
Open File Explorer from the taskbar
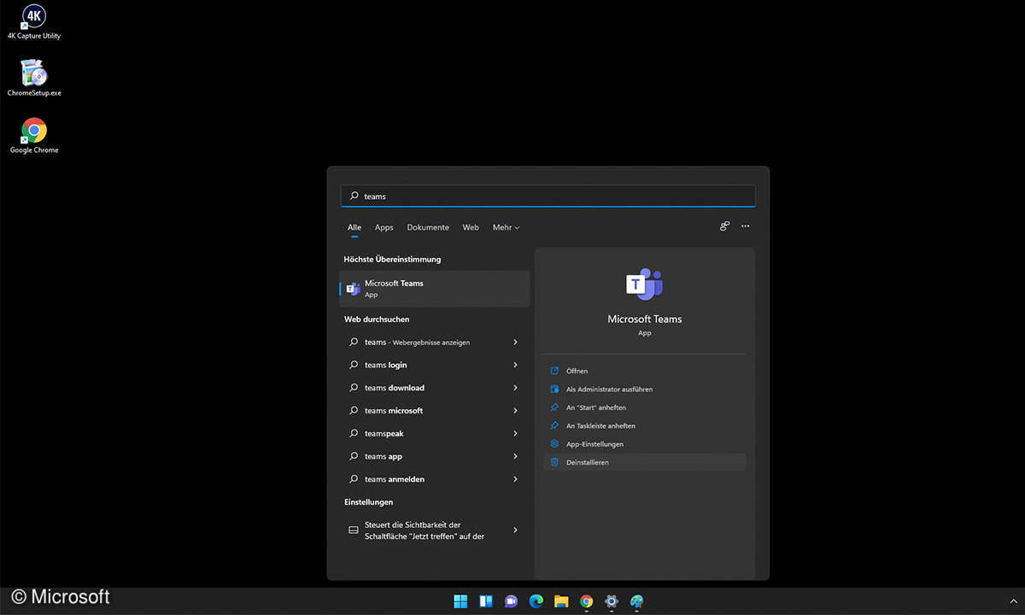pyautogui.click(x=561, y=601)
